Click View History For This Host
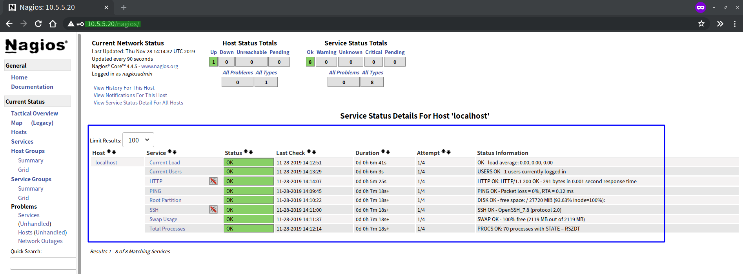Screen dimensions: 743x274 point(124,88)
